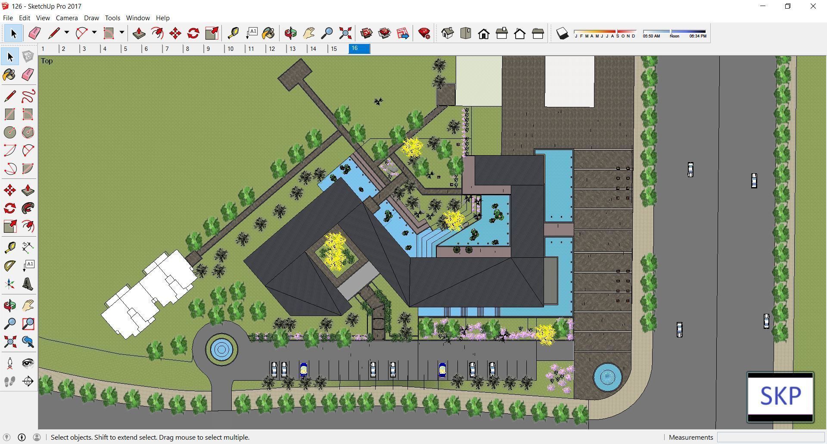Open Extension Warehouse from the toolbar

pos(385,33)
